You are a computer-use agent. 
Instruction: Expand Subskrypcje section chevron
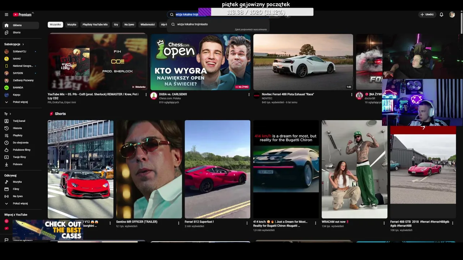click(23, 44)
